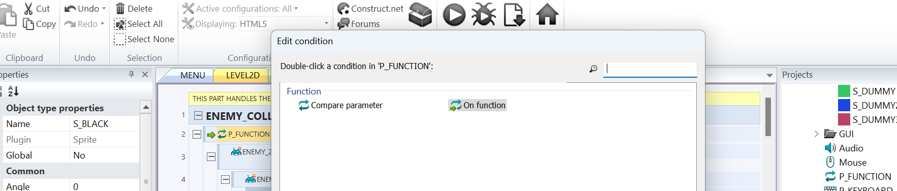The height and width of the screenshot is (191, 897).
Task: Pin the Properties panel
Action: (131, 74)
